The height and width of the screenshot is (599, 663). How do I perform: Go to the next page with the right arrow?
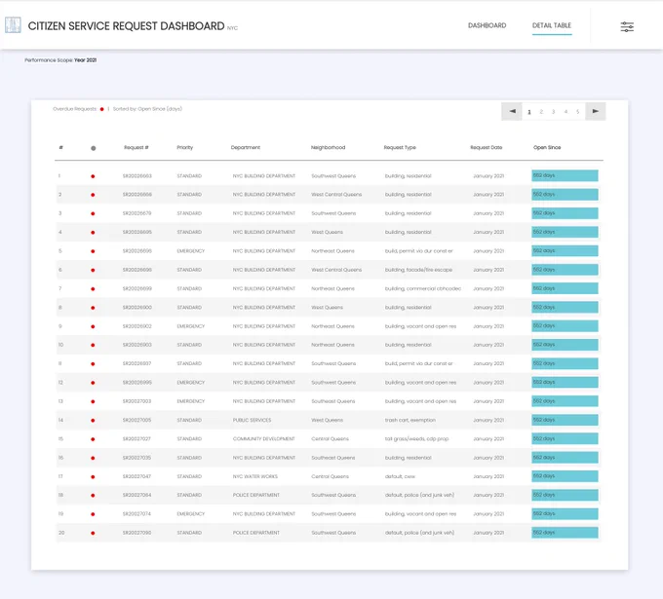596,111
